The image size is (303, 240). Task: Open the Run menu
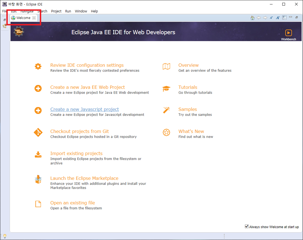click(x=68, y=11)
